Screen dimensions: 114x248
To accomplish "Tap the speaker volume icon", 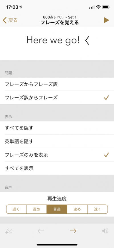I will 105,231.
